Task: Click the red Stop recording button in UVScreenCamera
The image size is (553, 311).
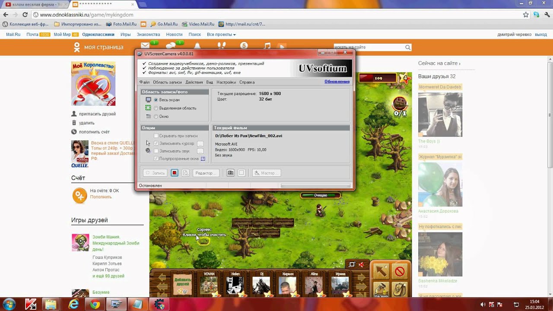Action: tap(175, 173)
